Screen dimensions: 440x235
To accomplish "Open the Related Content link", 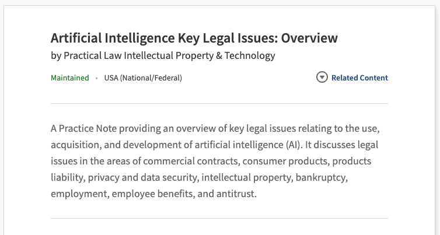I will pyautogui.click(x=359, y=78).
